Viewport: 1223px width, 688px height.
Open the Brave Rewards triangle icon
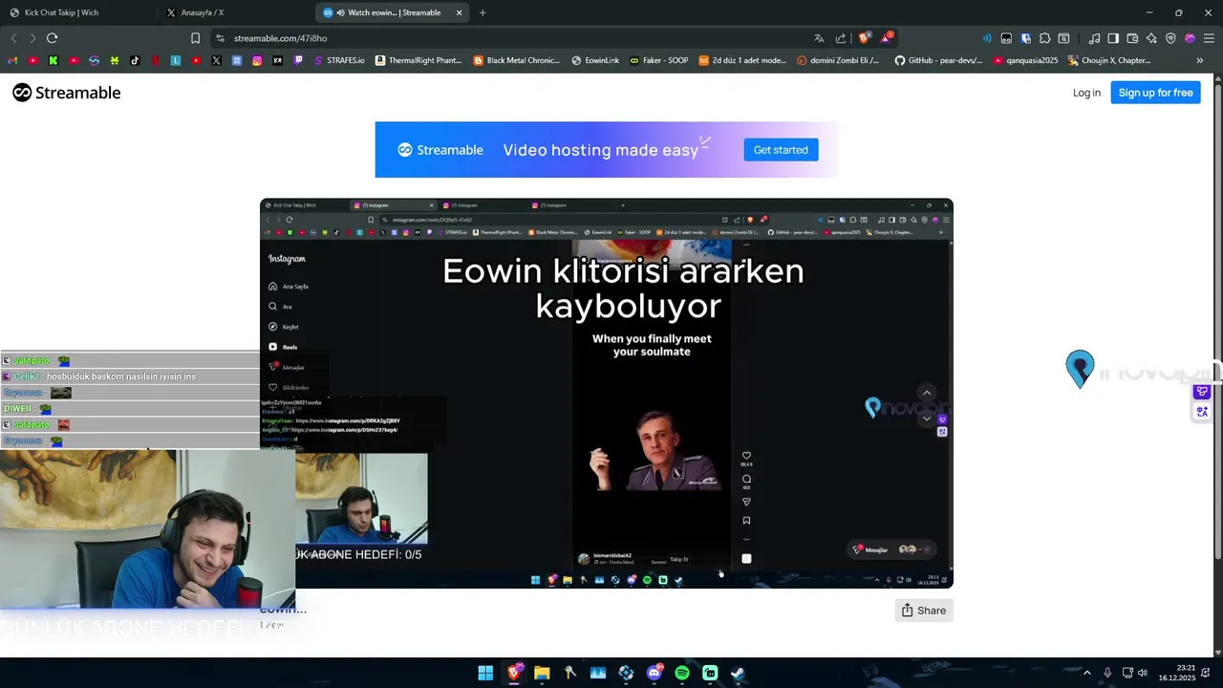tap(887, 38)
